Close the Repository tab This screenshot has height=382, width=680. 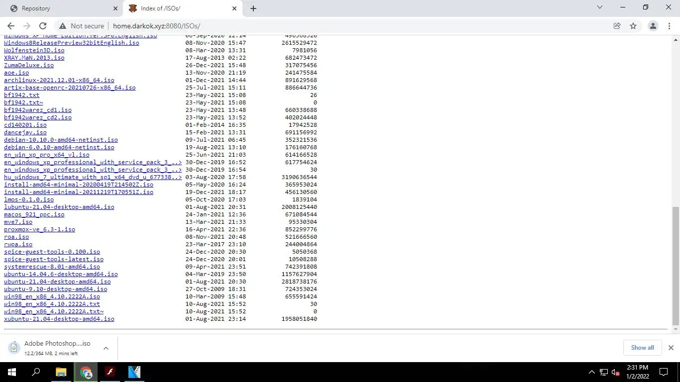(115, 8)
